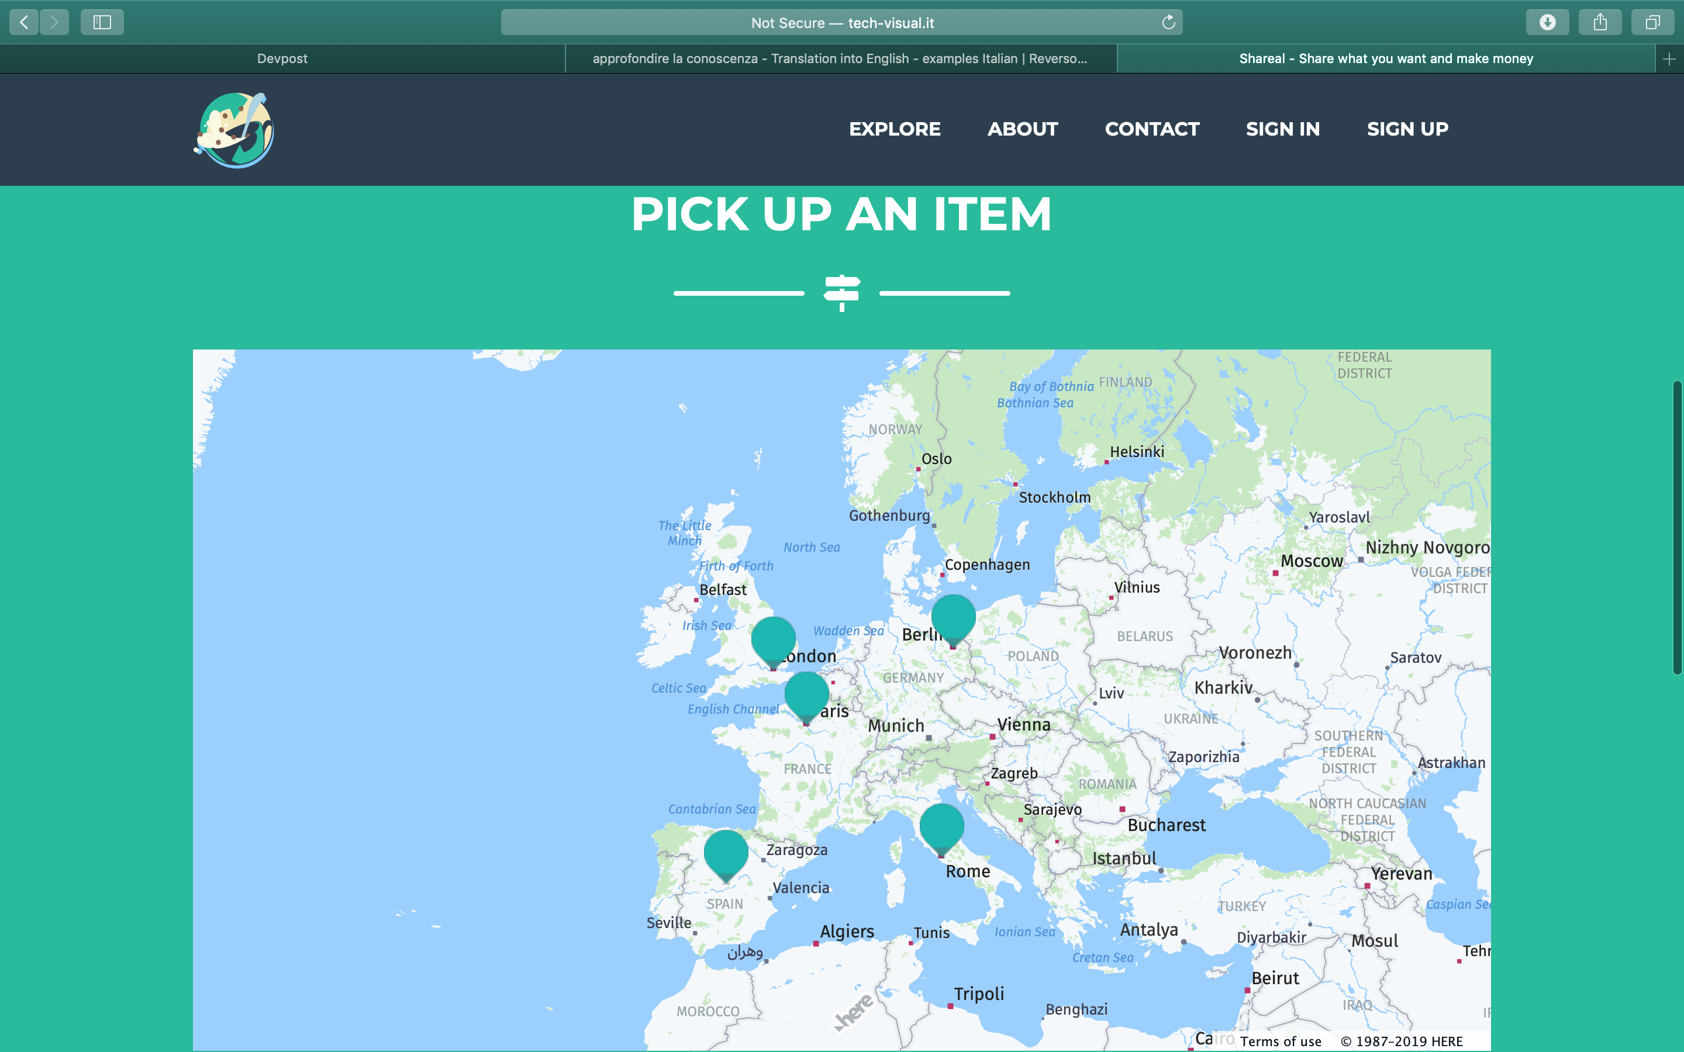
Task: Show the sidebar with Safari's sidebar button
Action: (x=102, y=22)
